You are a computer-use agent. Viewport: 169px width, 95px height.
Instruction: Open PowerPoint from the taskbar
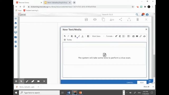click(80, 93)
